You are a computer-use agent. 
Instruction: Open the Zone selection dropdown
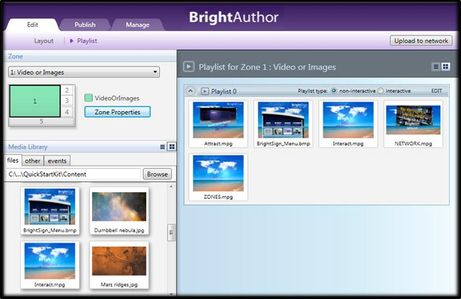coord(84,72)
